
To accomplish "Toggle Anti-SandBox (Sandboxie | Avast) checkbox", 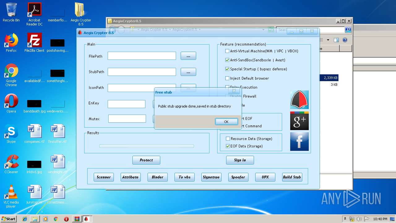I will point(227,60).
